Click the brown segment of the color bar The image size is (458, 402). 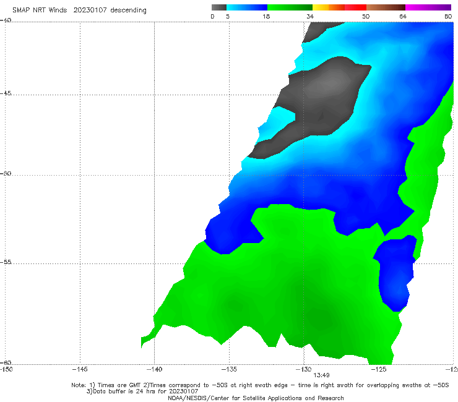(x=386, y=7)
